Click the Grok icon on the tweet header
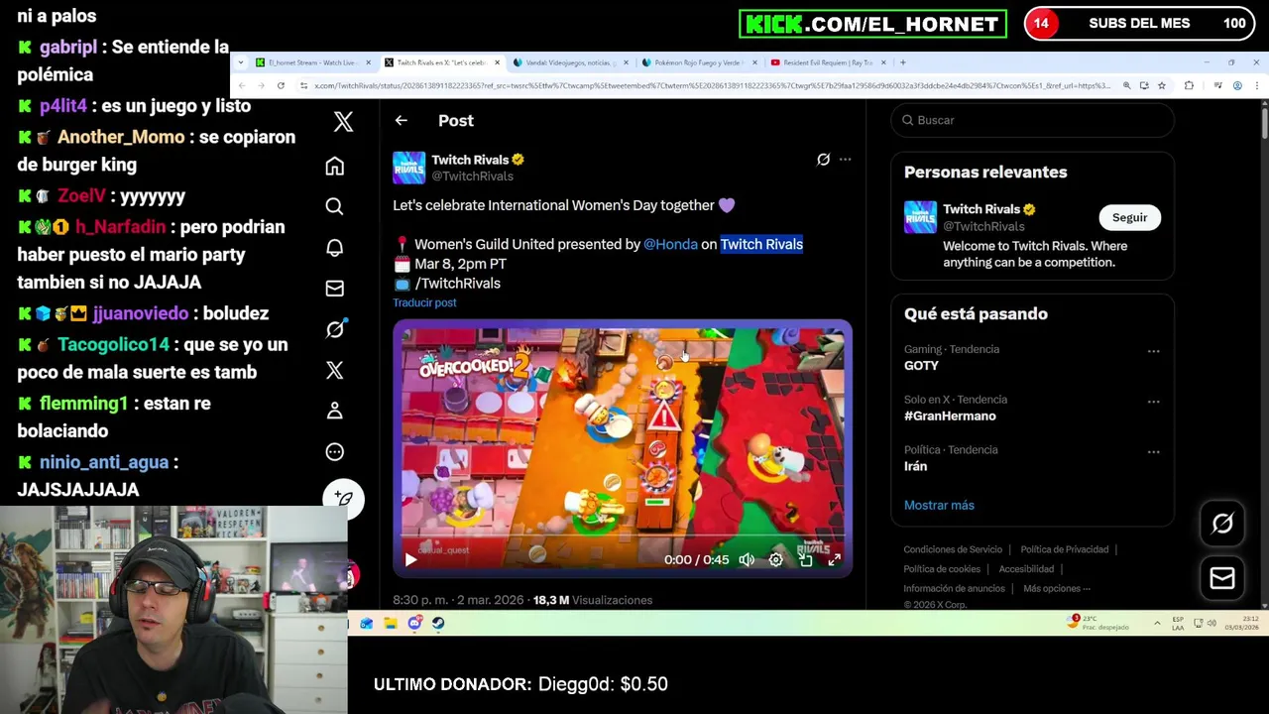1269x714 pixels. click(x=823, y=160)
